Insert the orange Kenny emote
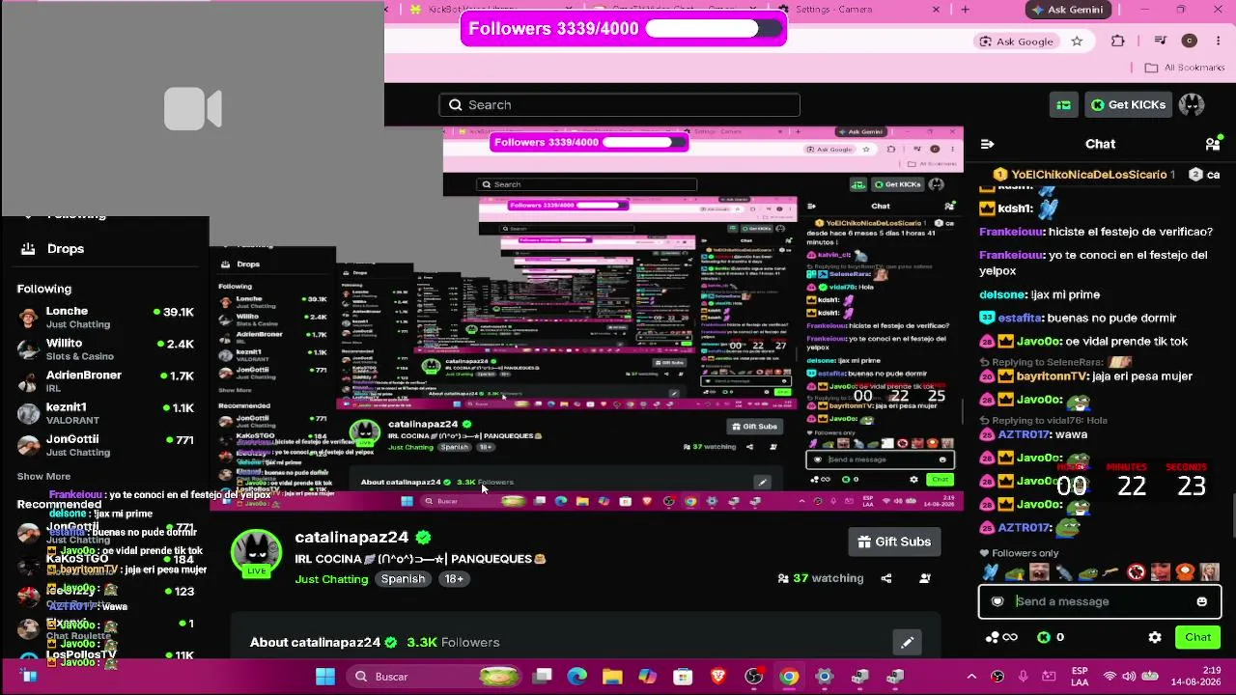Viewport: 1236px width, 695px height. click(x=1185, y=572)
